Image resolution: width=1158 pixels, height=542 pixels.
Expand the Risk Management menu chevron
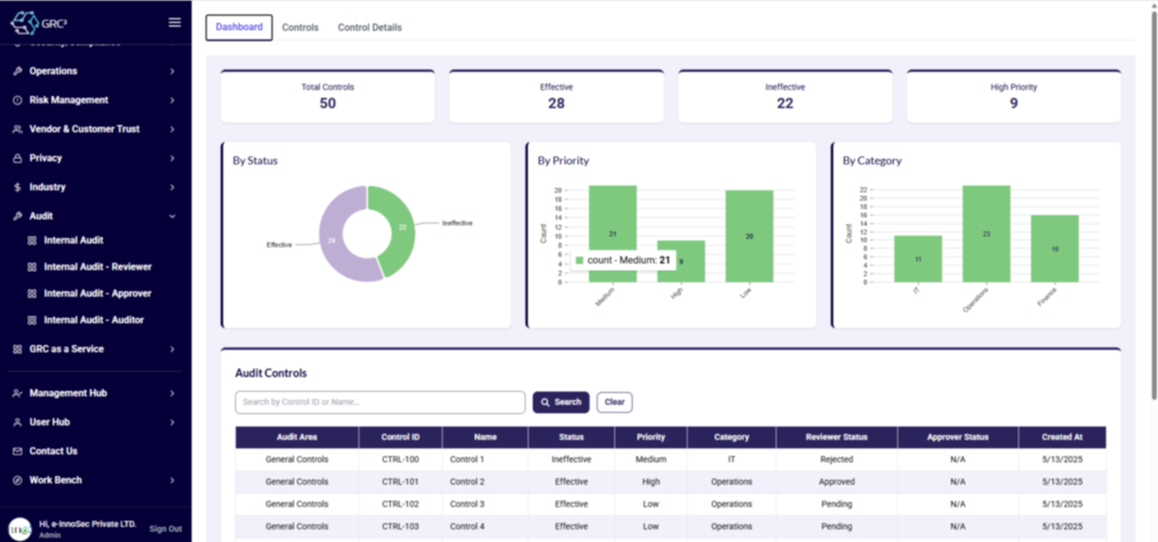click(x=172, y=100)
